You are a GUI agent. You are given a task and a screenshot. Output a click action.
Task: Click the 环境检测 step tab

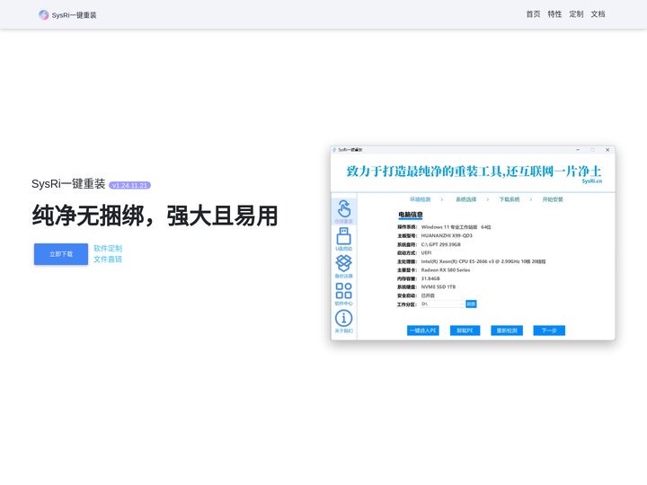pos(420,199)
